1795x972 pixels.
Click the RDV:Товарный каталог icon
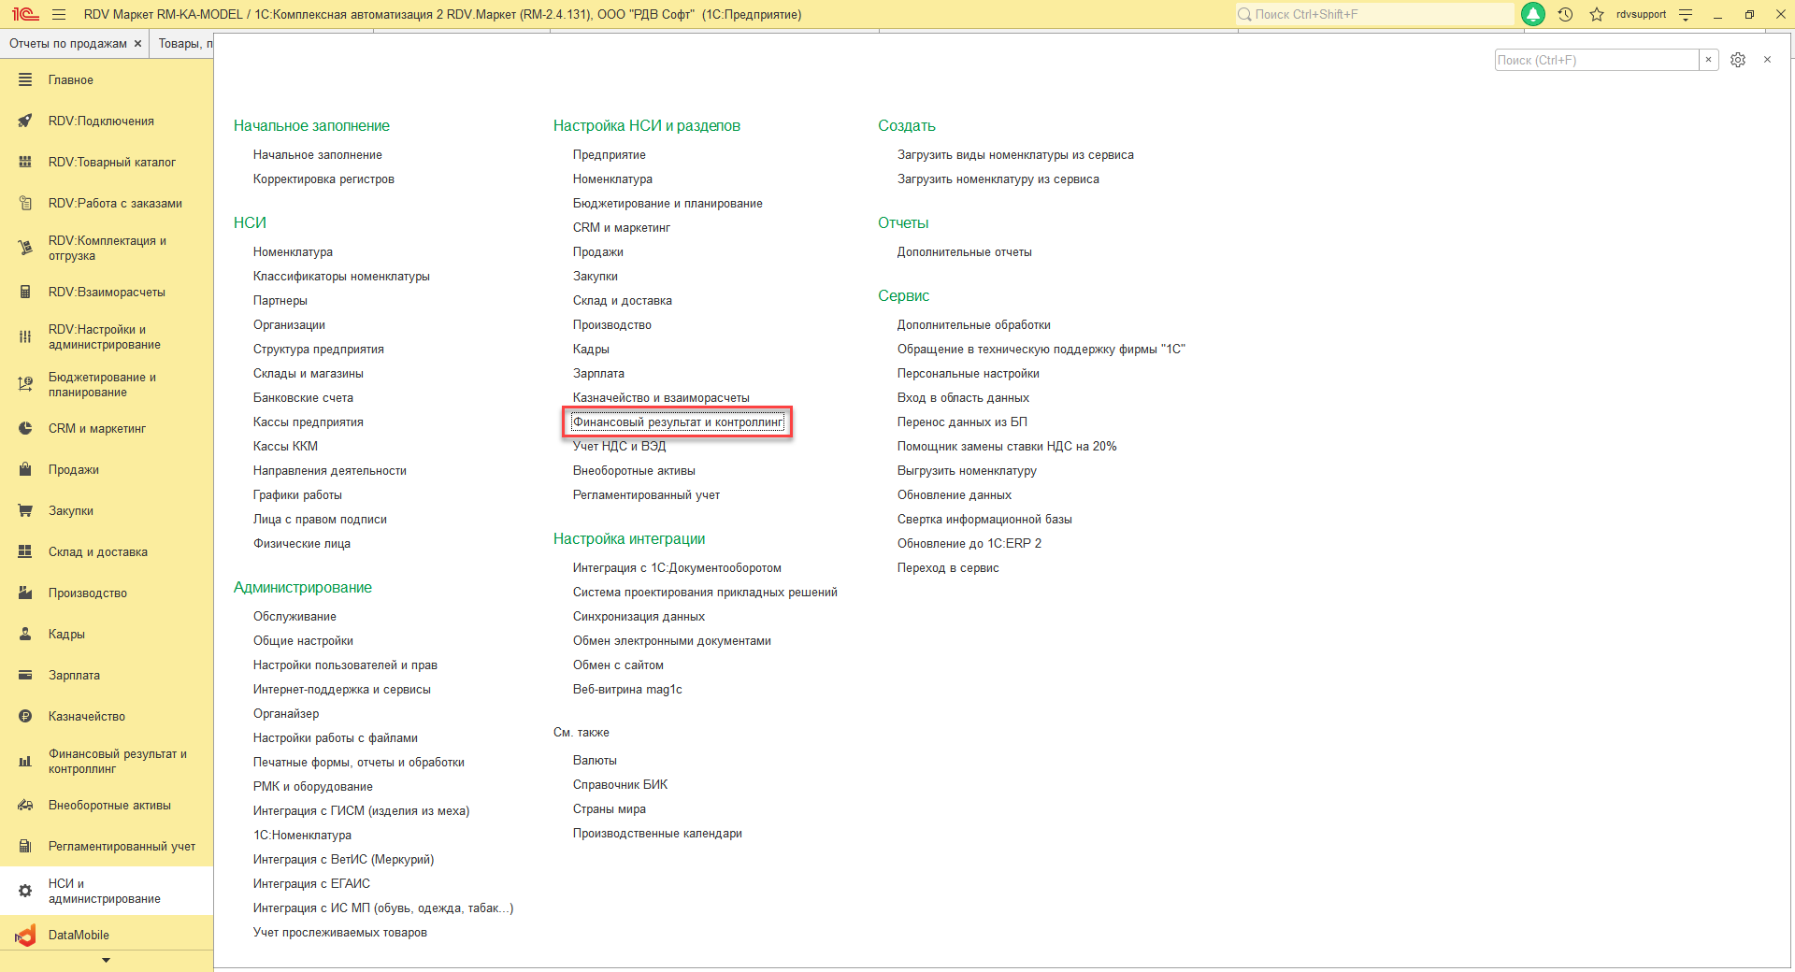point(25,163)
